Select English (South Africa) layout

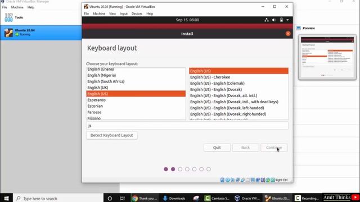click(136, 81)
